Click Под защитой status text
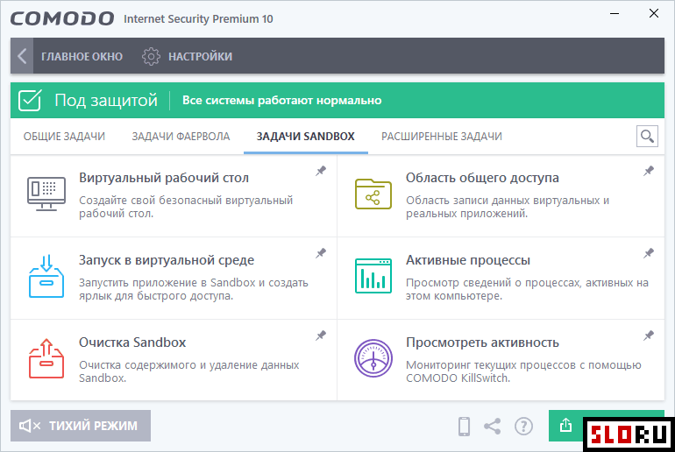 [106, 100]
